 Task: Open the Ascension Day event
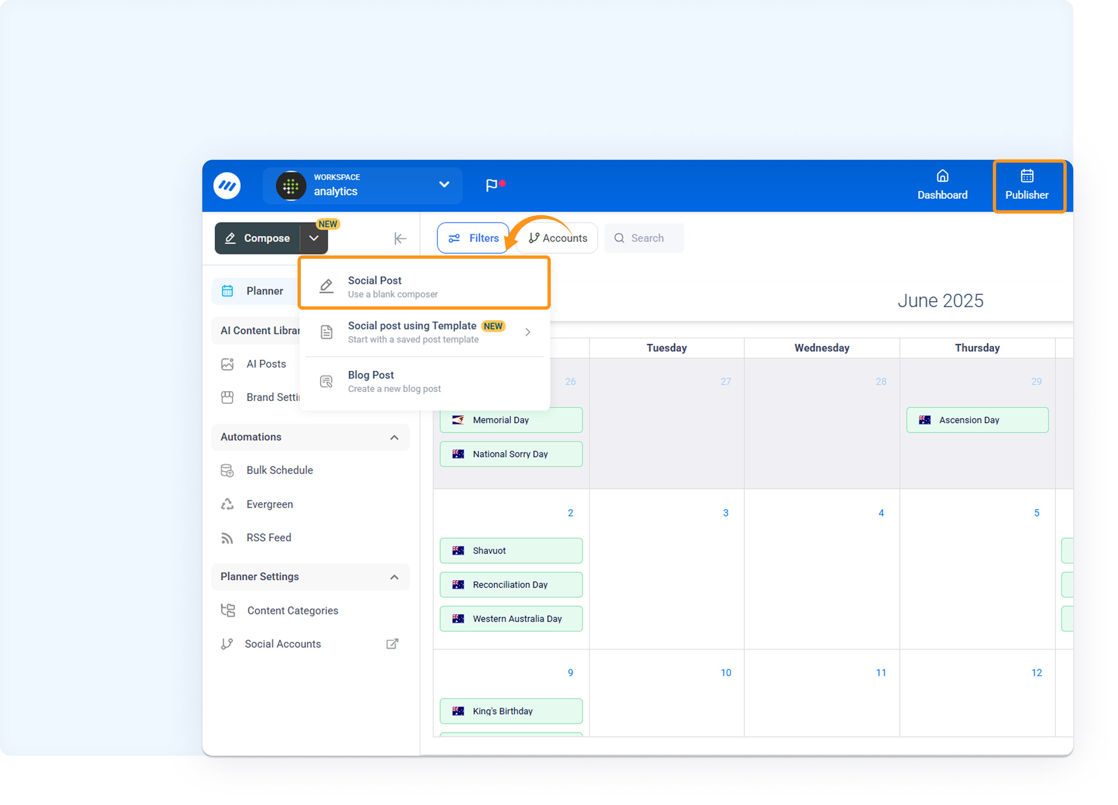(977, 420)
